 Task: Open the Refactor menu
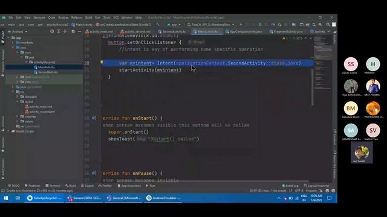click(x=77, y=17)
